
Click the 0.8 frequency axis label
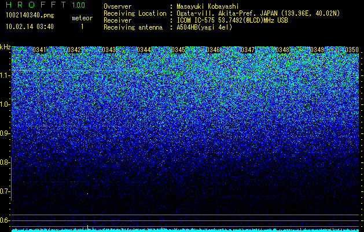tap(4, 162)
